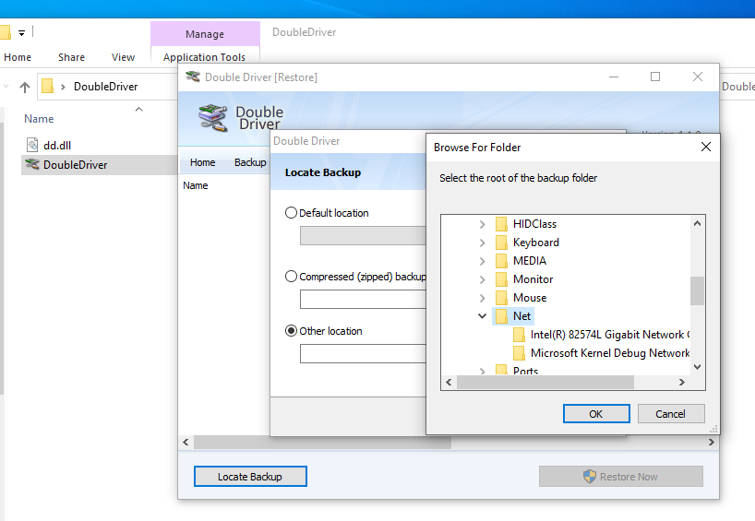Expand the MEDIA tree node
Image resolution: width=755 pixels, height=521 pixels.
(482, 261)
